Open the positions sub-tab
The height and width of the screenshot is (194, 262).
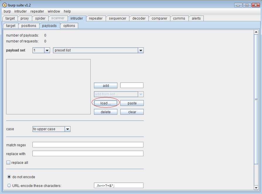click(x=29, y=26)
